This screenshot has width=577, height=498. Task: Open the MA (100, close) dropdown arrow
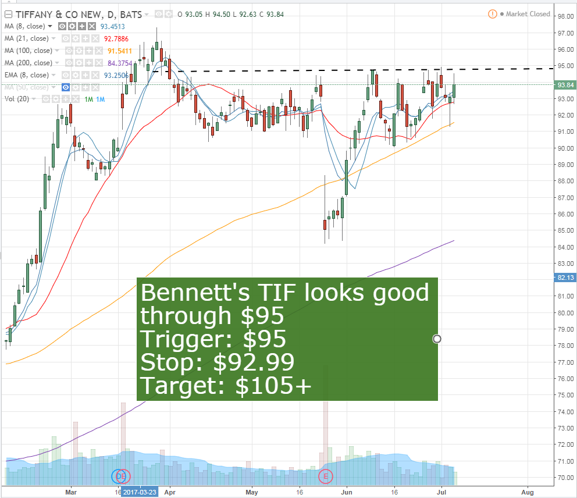[x=57, y=51]
